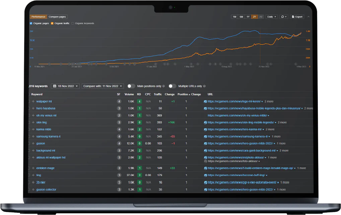Enable the Organic keywords checkbox
Image resolution: width=341 pixels, height=215 pixels.
click(73, 23)
